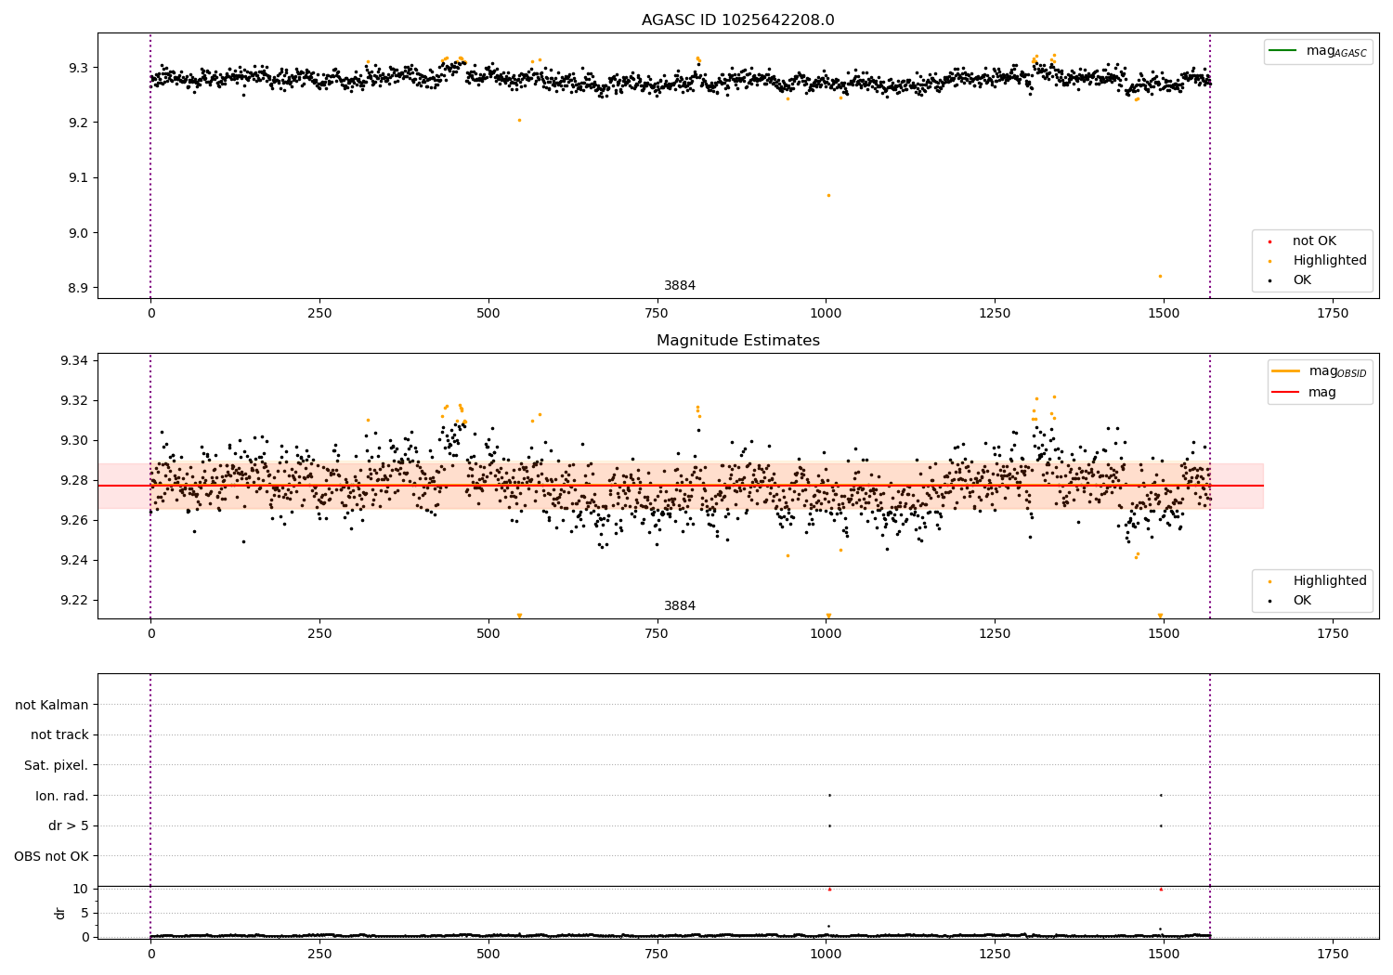1393x975 pixels.
Task: Select the mag AGASC legend entry
Action: pyautogui.click(x=1317, y=51)
